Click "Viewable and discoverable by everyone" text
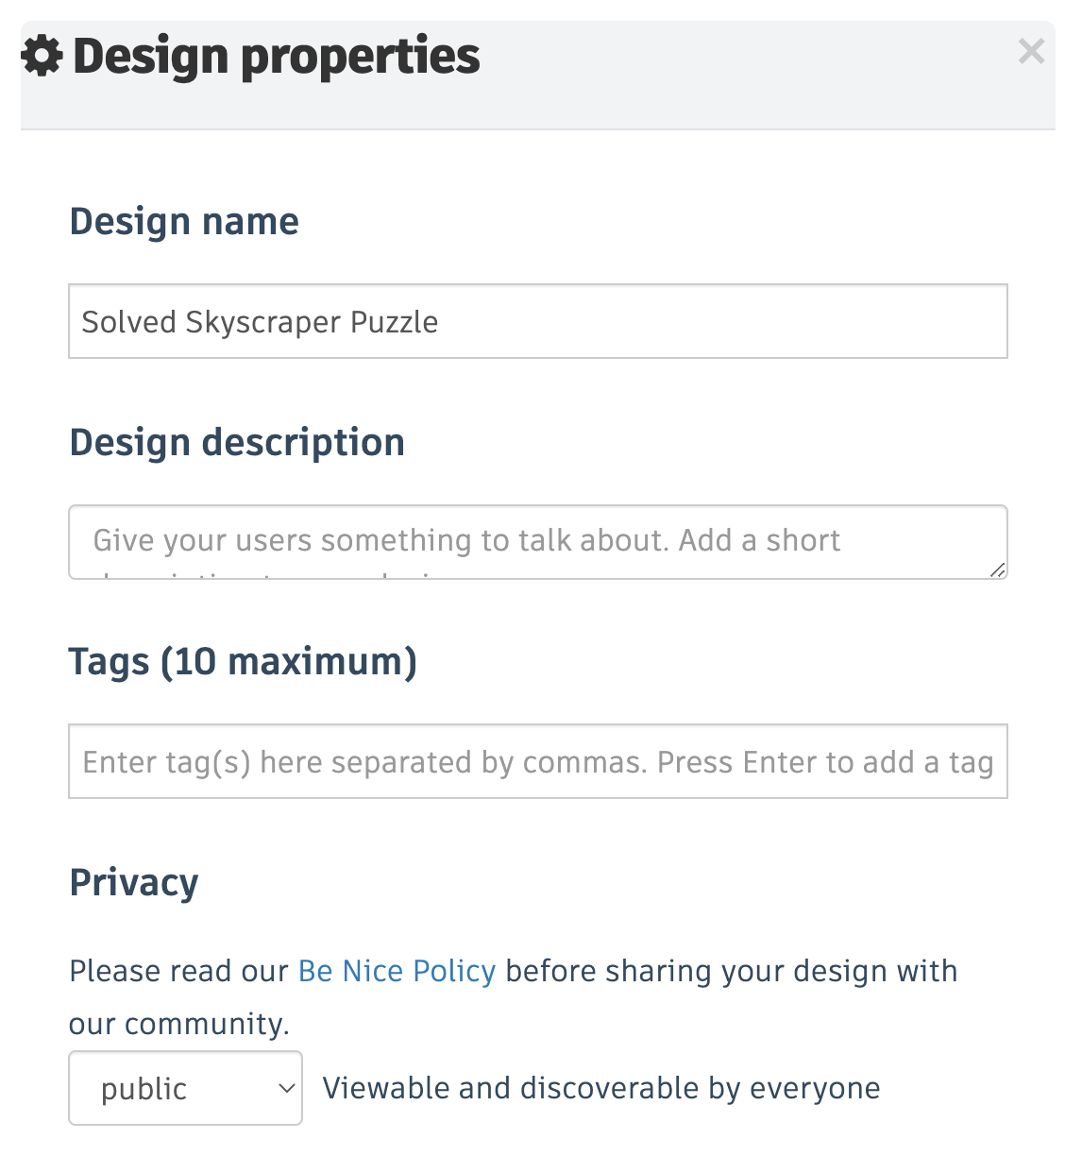Image resolution: width=1082 pixels, height=1173 pixels. (601, 1088)
